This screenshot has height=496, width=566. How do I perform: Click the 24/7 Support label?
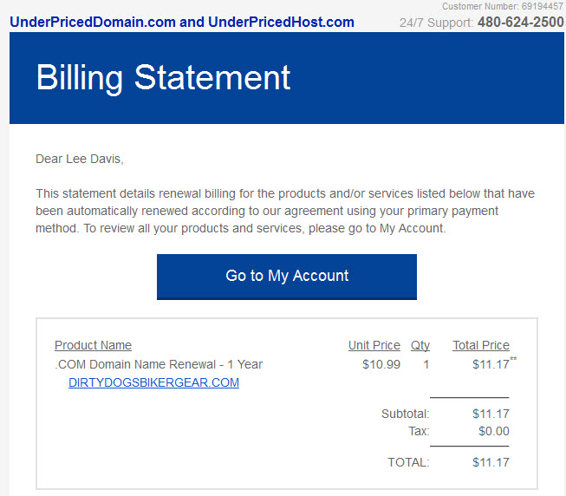436,23
